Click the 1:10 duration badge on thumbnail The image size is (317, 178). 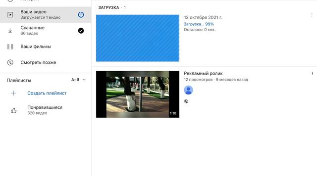173,113
